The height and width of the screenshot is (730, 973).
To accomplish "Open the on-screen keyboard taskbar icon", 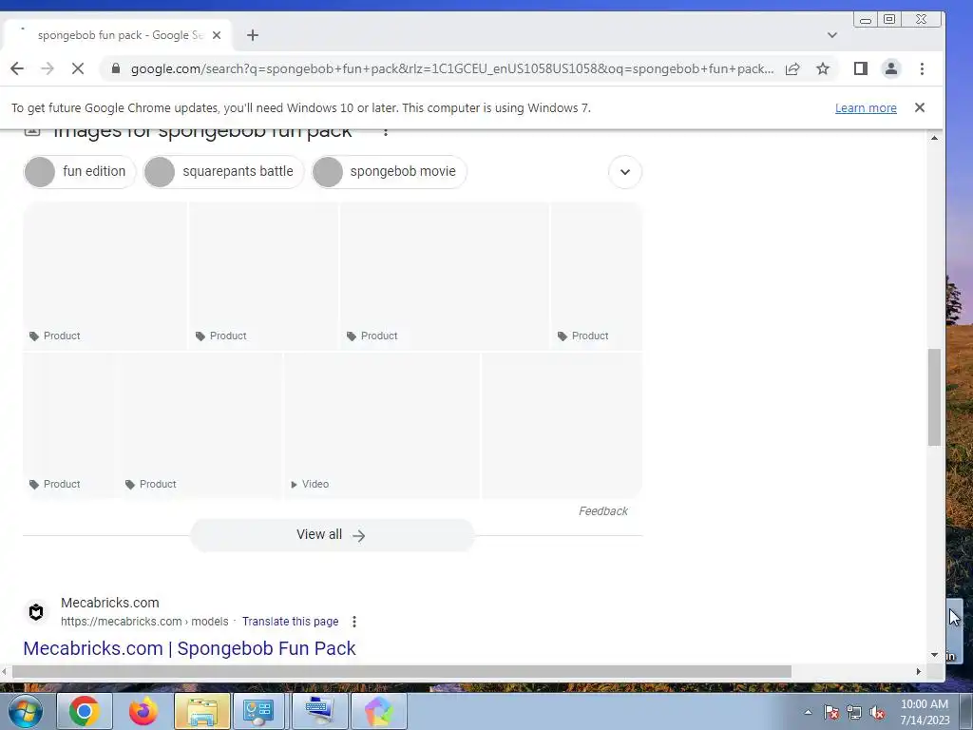I will (x=320, y=711).
